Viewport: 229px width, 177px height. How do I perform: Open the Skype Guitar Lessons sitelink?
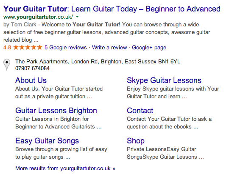click(164, 80)
